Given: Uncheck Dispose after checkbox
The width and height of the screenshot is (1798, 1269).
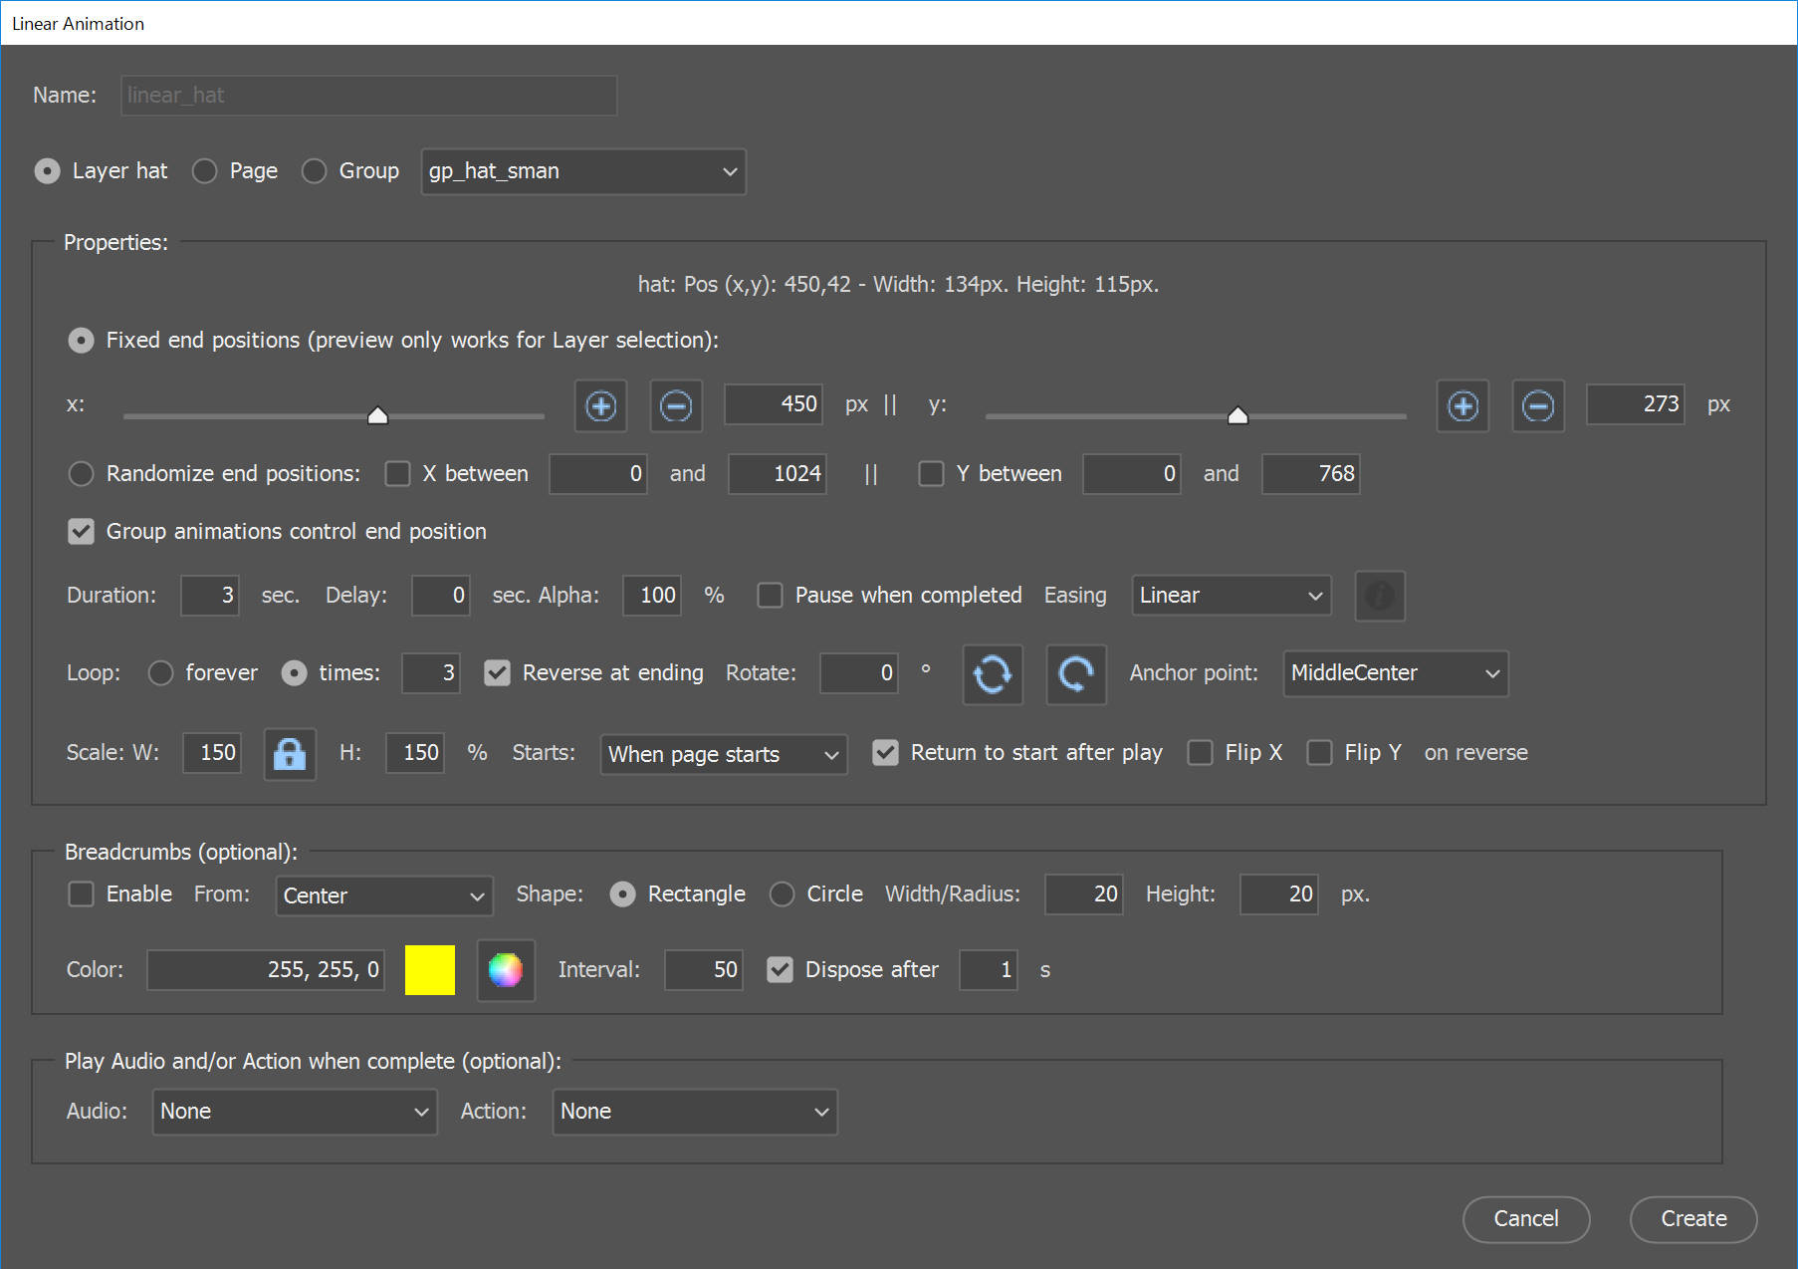Looking at the screenshot, I should (780, 969).
